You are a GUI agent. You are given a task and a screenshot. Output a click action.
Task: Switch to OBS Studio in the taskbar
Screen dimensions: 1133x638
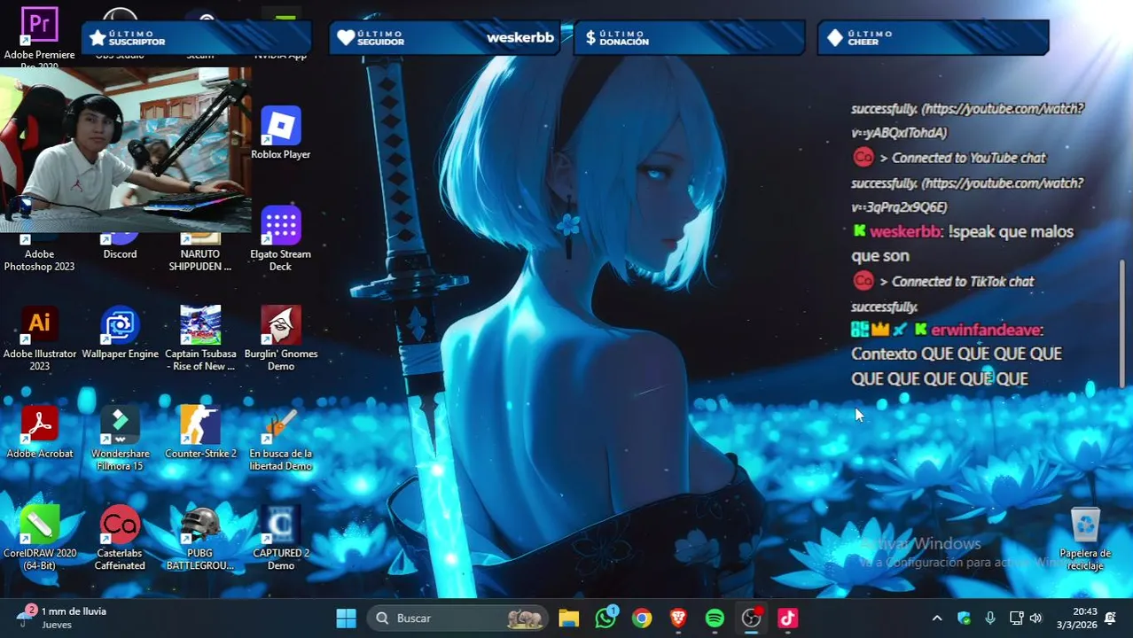752,619
